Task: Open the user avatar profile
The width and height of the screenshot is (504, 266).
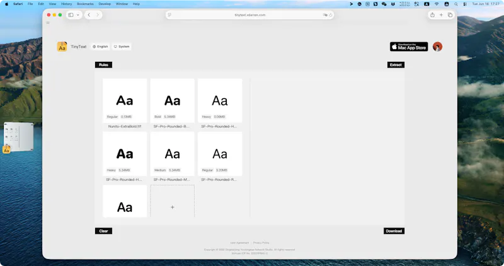Action: pyautogui.click(x=437, y=47)
